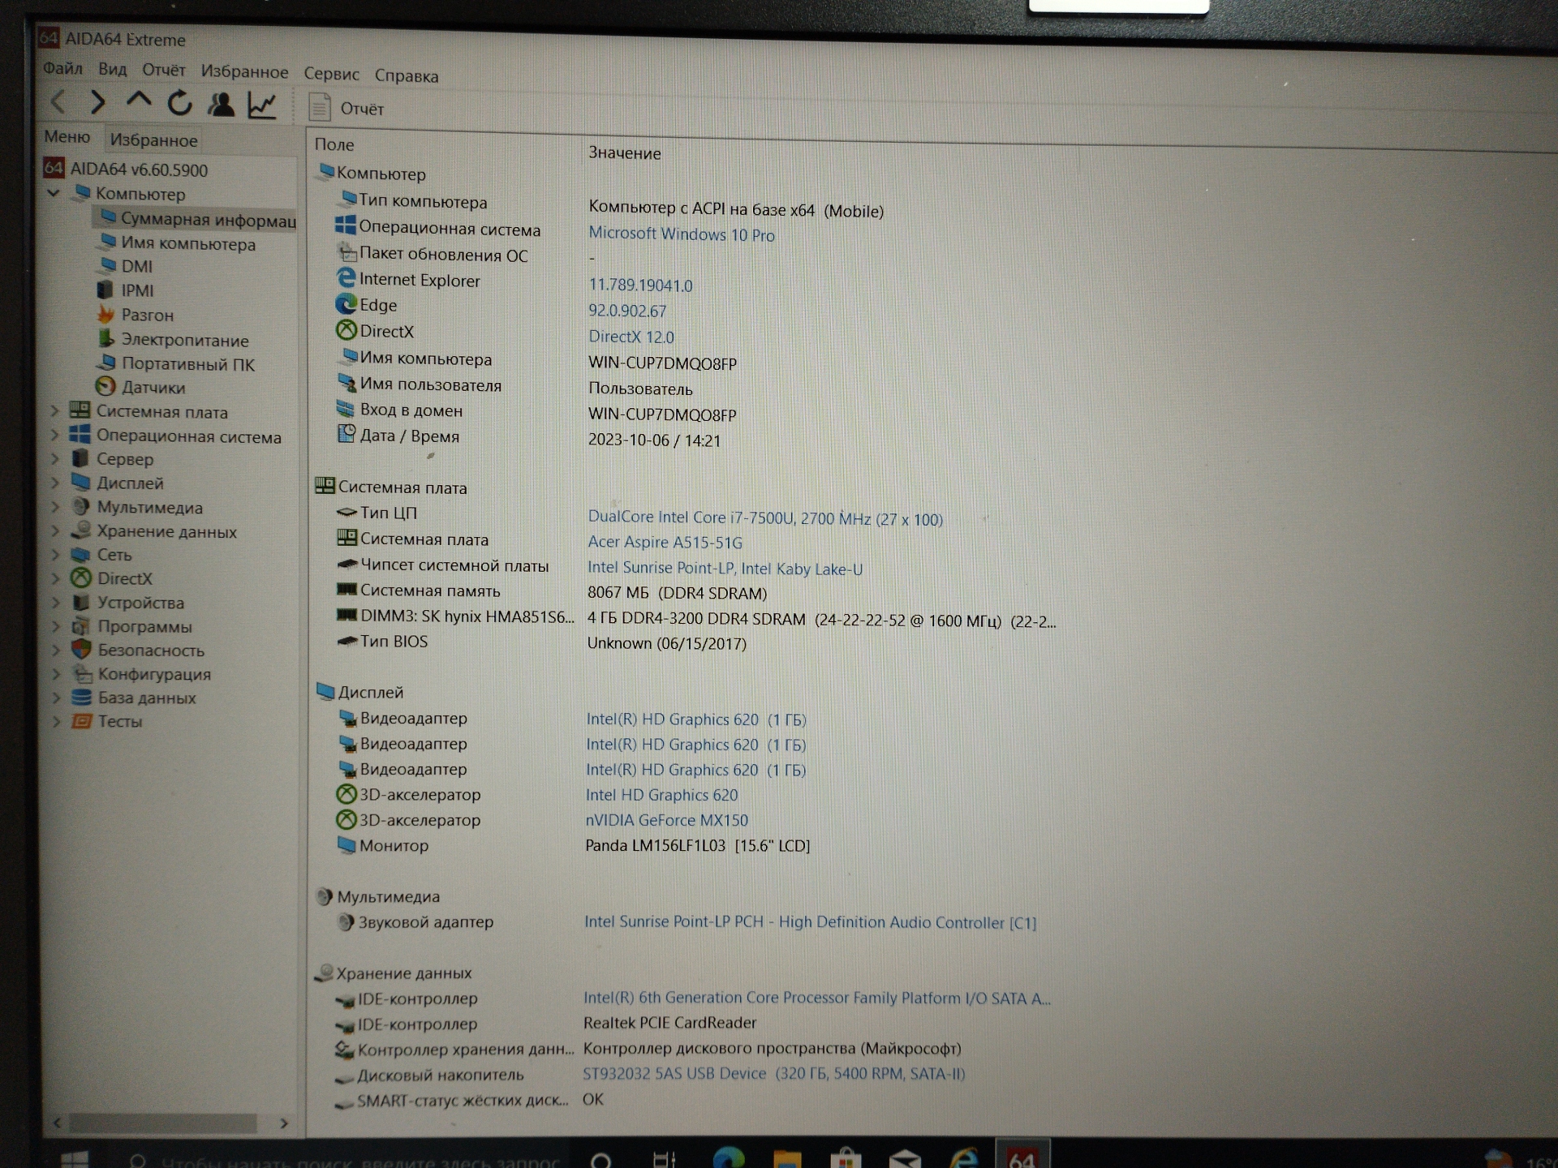The image size is (1558, 1168).
Task: Open the nVIDIA GeForce MX150 link
Action: click(667, 820)
